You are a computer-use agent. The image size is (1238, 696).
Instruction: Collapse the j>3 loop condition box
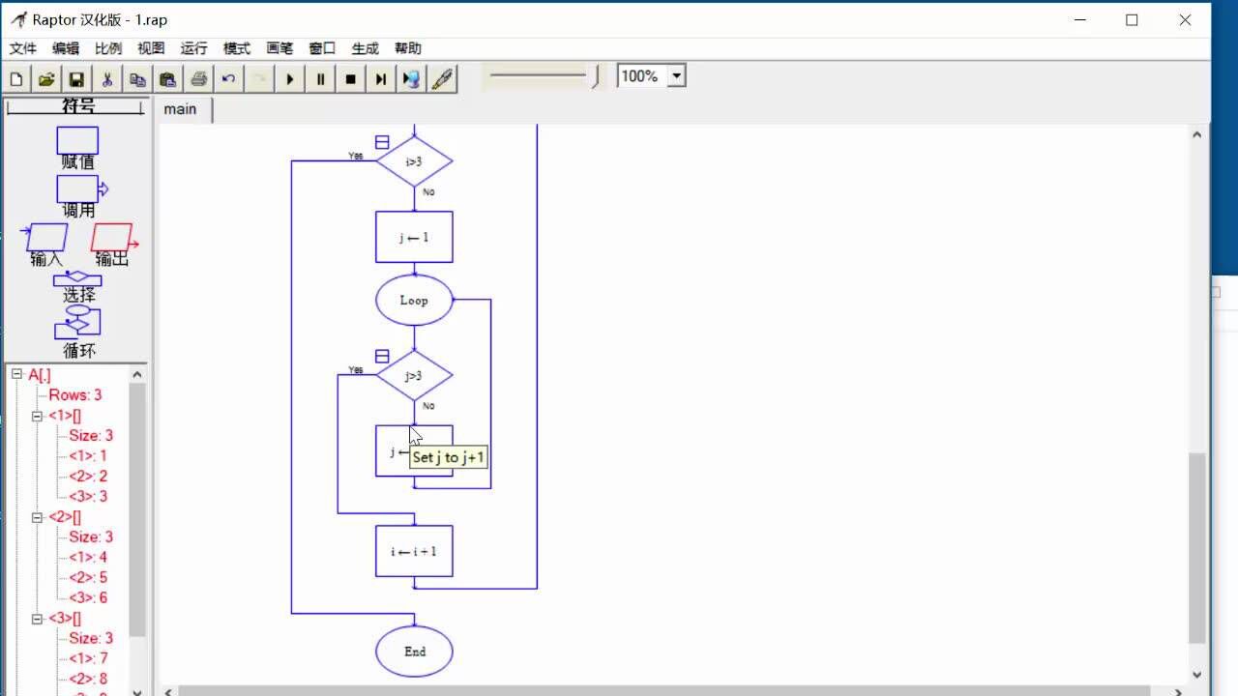coord(382,357)
